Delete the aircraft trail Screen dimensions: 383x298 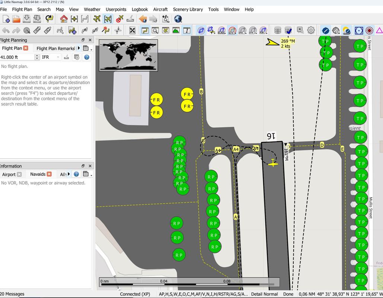pyautogui.click(x=120, y=19)
